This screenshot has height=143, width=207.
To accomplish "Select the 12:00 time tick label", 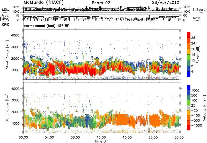I will (101, 138).
